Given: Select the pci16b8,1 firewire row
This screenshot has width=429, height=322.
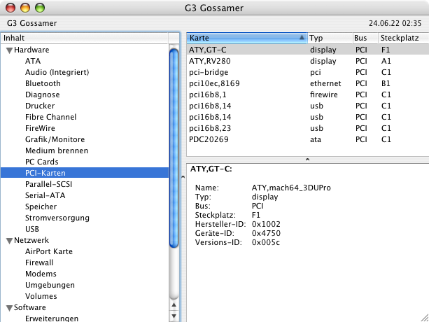Looking at the screenshot, I should click(x=308, y=94).
